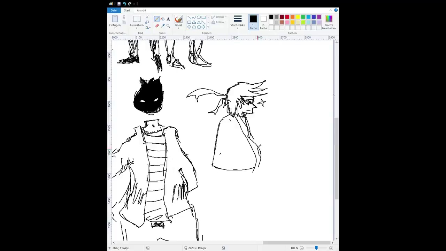Image resolution: width=446 pixels, height=251 pixels.
Task: Choose the diamond shape
Action: 189,27
